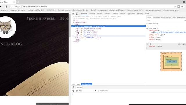Collapse the body element node
Screen dimensions: 186x105
[x=74, y=24]
